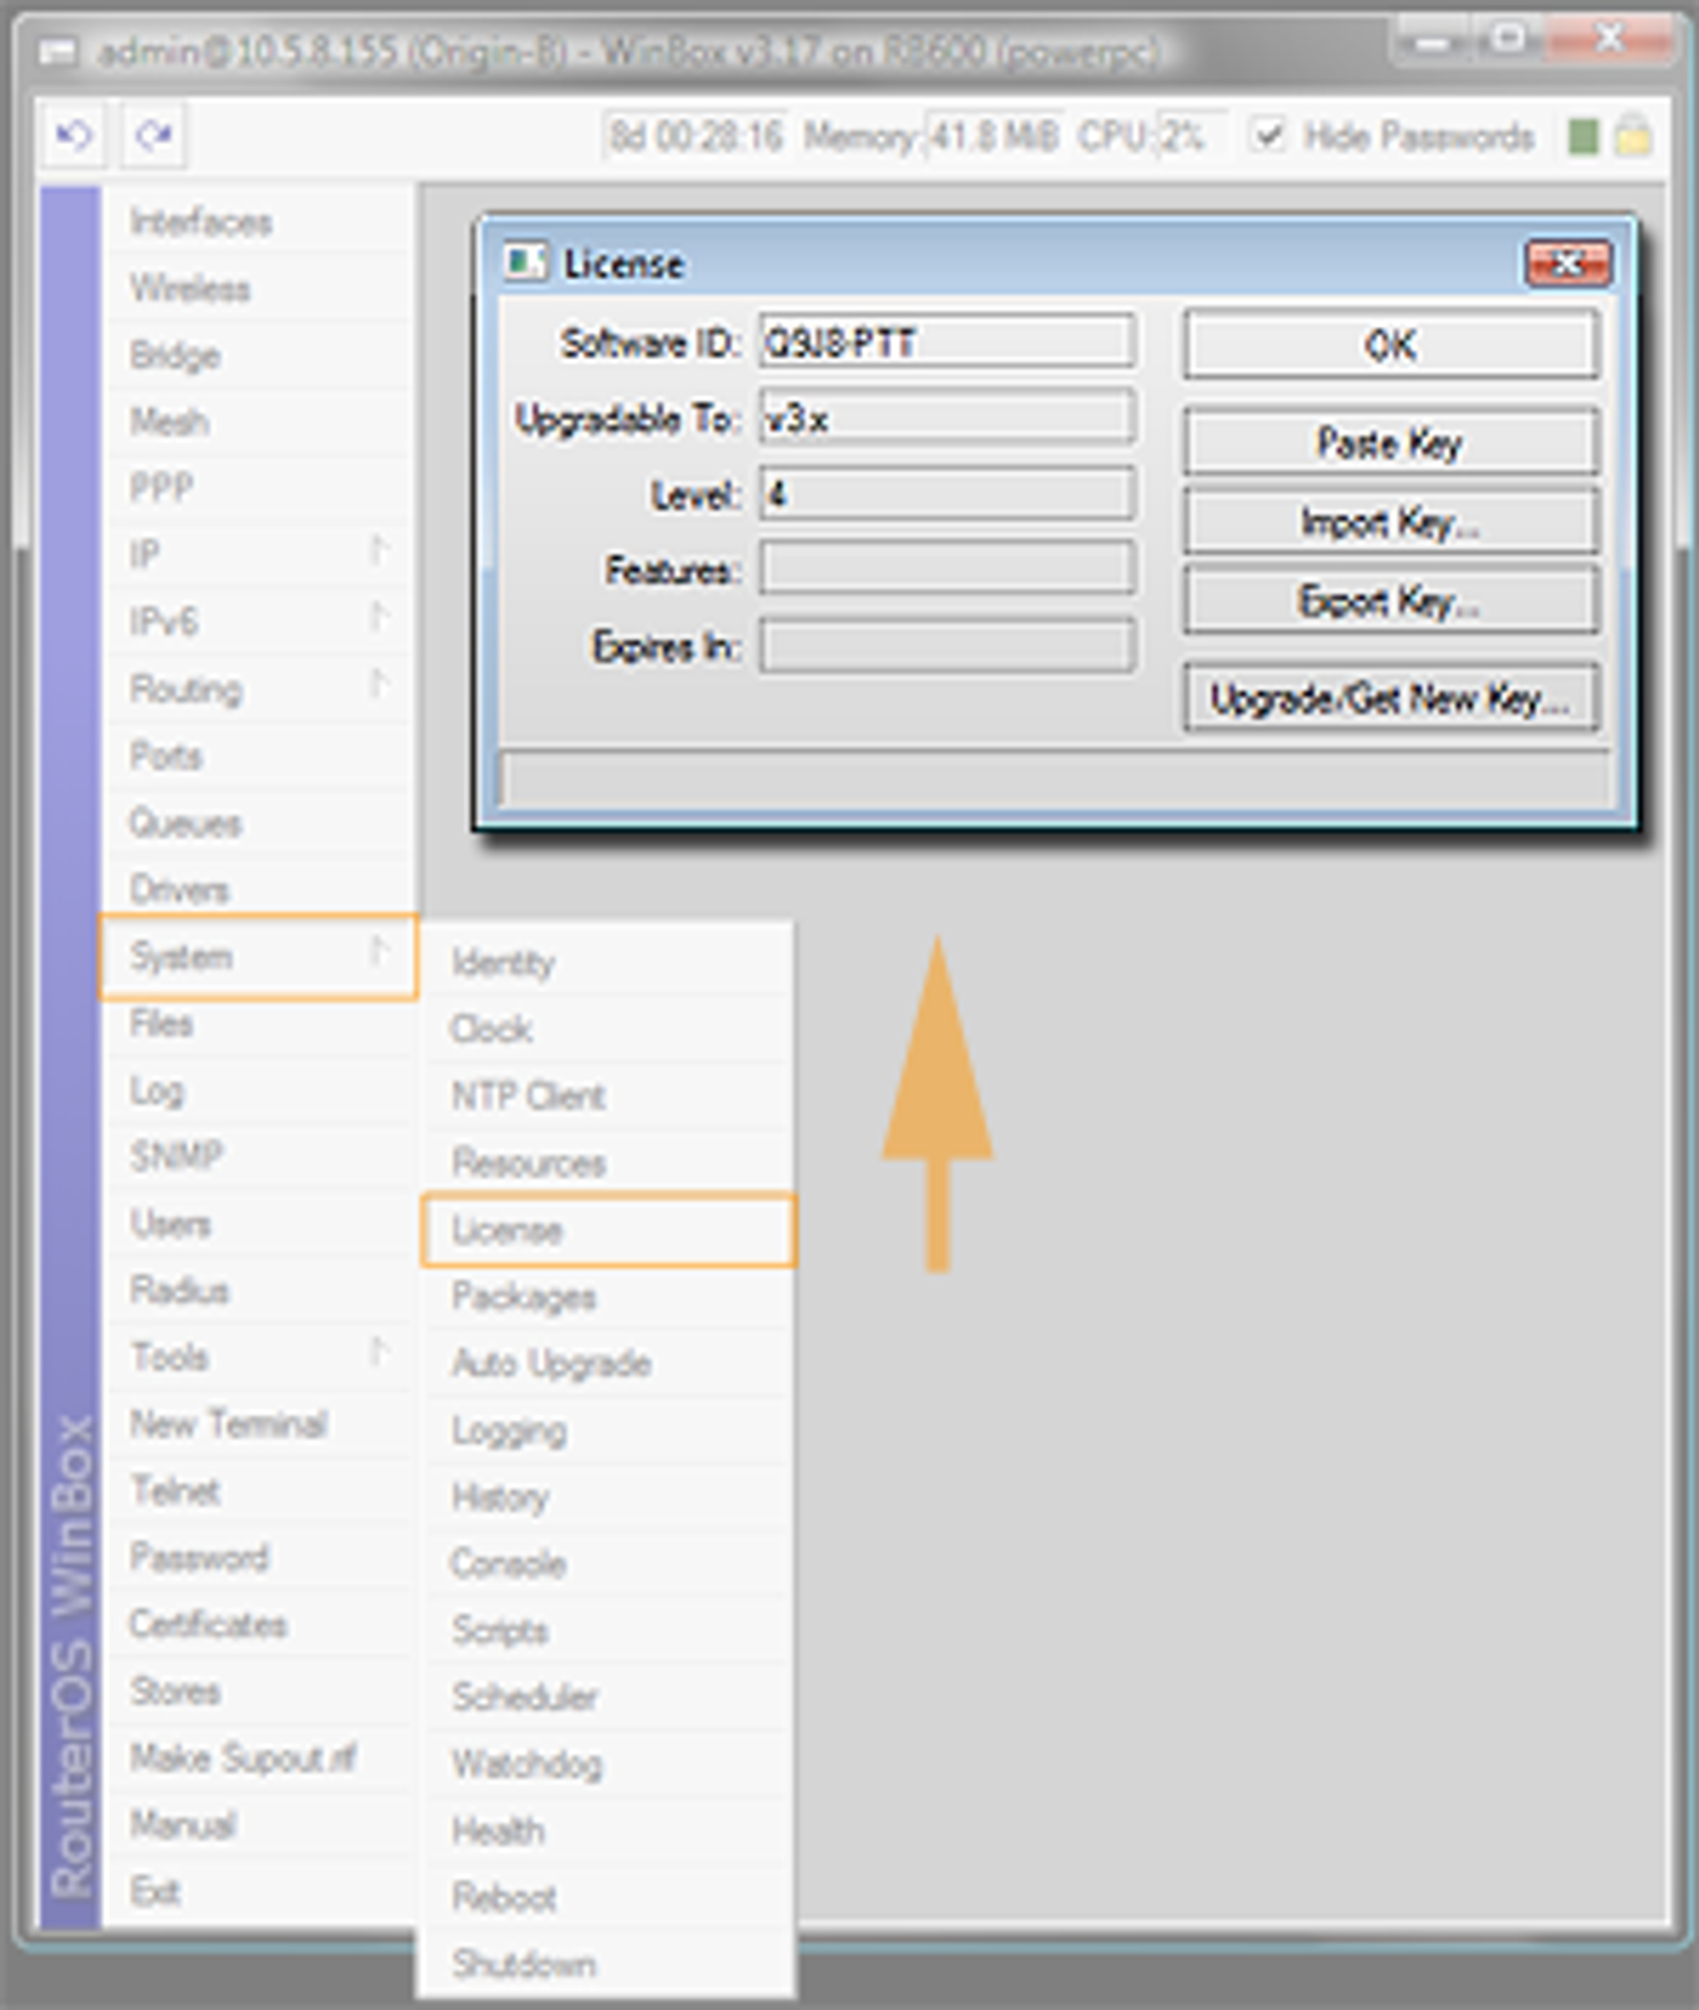Click the Paste Key button
Viewport: 1699px width, 2010px height.
pos(1391,442)
